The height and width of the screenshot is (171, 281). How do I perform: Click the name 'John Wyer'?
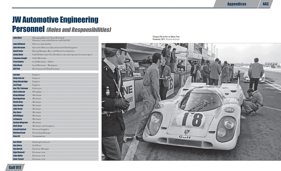pyautogui.click(x=17, y=38)
